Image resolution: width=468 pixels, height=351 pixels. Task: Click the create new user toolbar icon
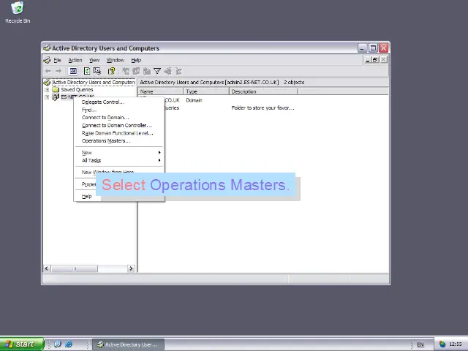point(126,71)
